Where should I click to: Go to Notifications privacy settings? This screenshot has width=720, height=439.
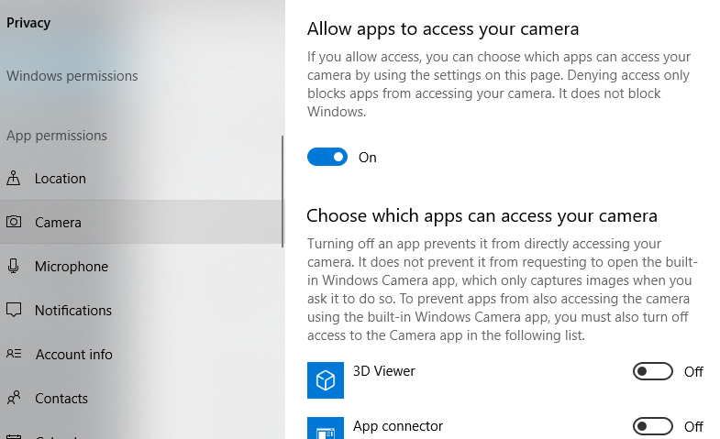click(141, 310)
